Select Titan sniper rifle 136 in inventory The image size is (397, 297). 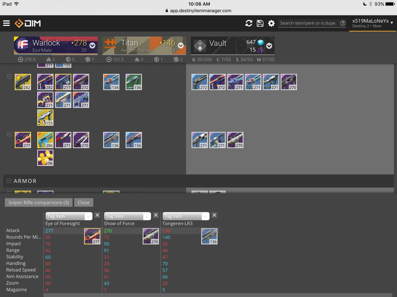point(111,140)
